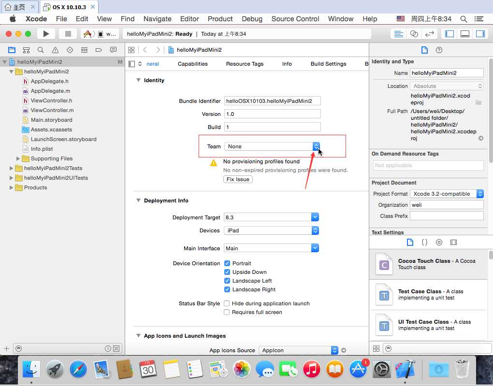The width and height of the screenshot is (493, 386).
Task: Open the Symbol navigator
Action: click(x=27, y=50)
